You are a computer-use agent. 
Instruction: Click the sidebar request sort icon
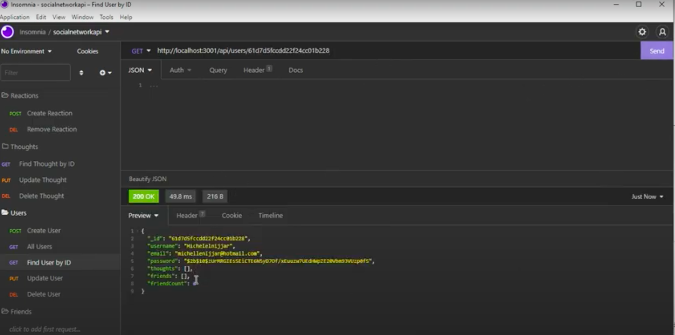[x=81, y=72]
